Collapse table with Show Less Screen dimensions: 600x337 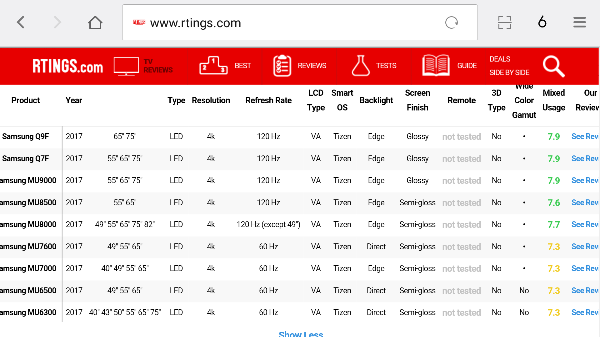click(301, 334)
